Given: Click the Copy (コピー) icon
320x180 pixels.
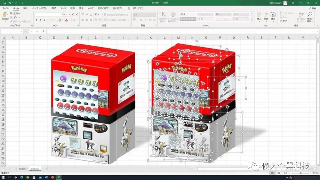Looking at the screenshot, I should (11, 17).
